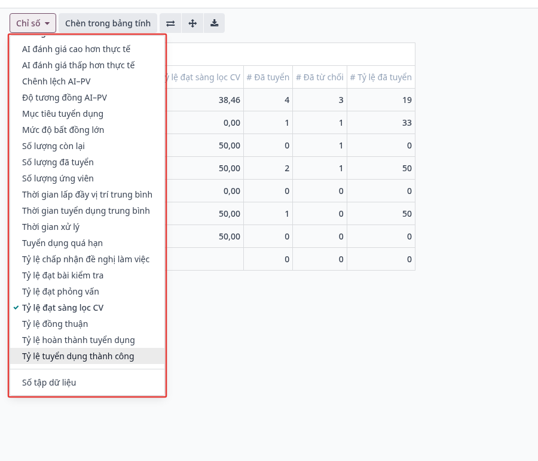Click the cell showing value 19
The image size is (538, 461).
pos(381,100)
